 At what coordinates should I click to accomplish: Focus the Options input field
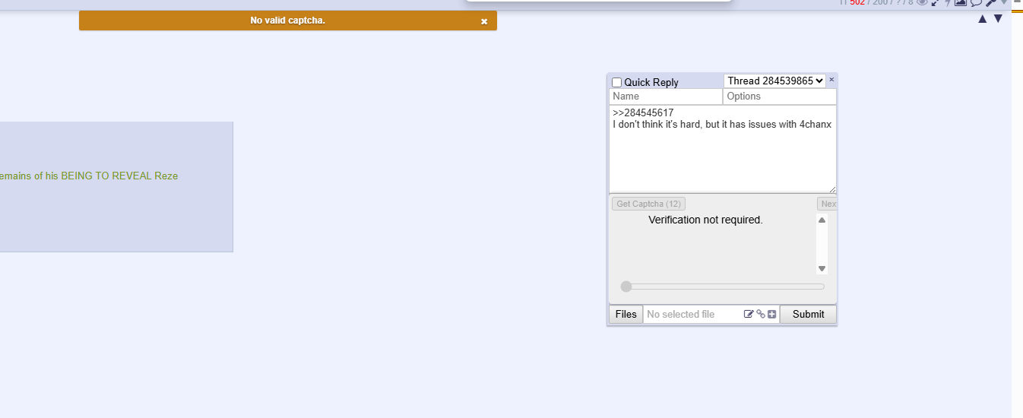point(780,97)
